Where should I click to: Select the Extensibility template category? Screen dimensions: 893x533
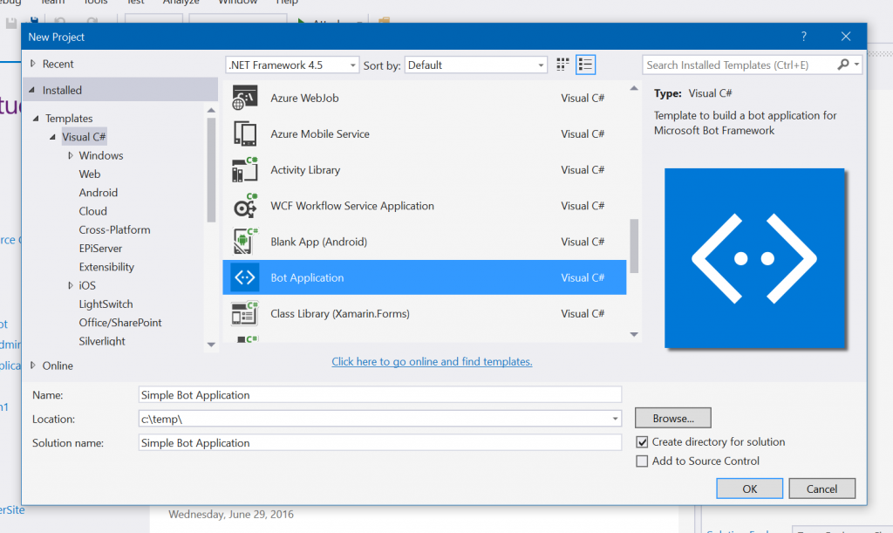coord(106,267)
